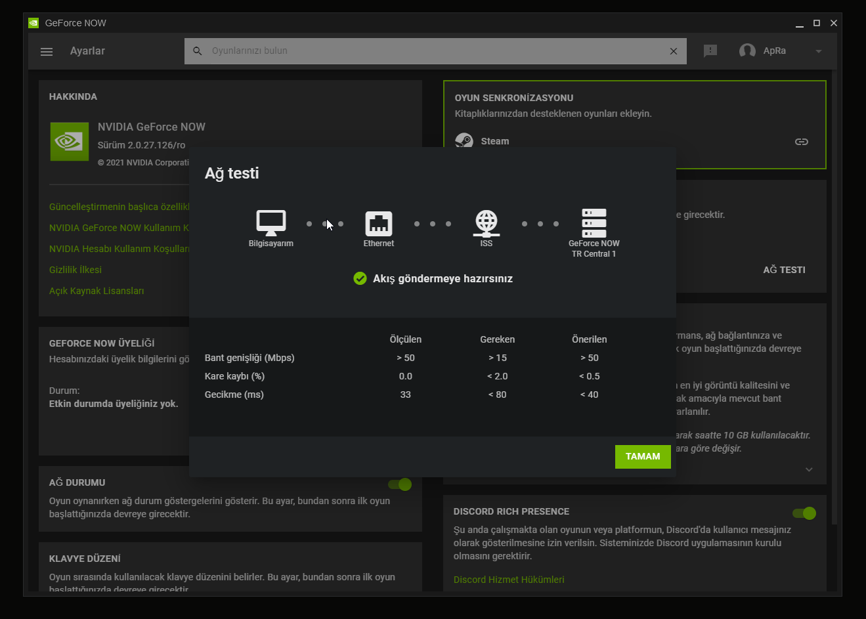Click the AĞ DURUMU section heading

(77, 482)
